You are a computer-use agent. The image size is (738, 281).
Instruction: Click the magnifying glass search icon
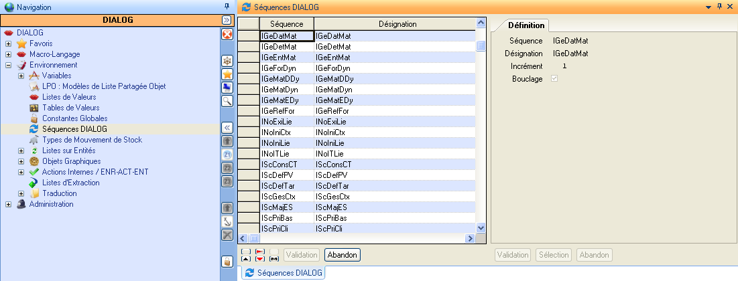(x=227, y=100)
